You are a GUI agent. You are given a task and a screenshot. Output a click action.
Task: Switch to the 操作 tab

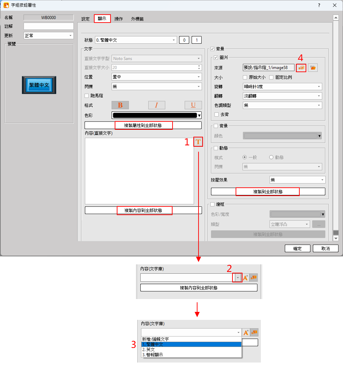point(118,19)
